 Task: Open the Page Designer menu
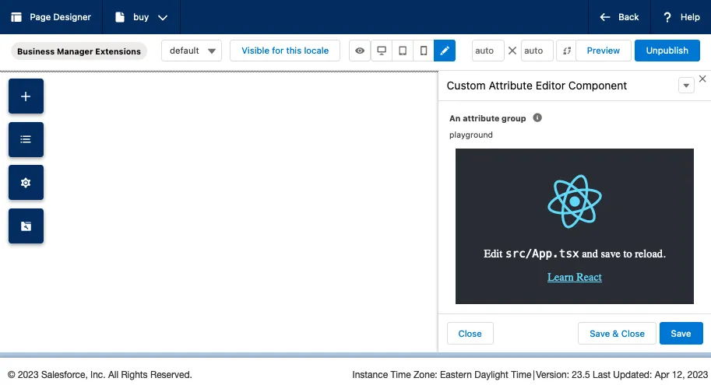(x=51, y=17)
